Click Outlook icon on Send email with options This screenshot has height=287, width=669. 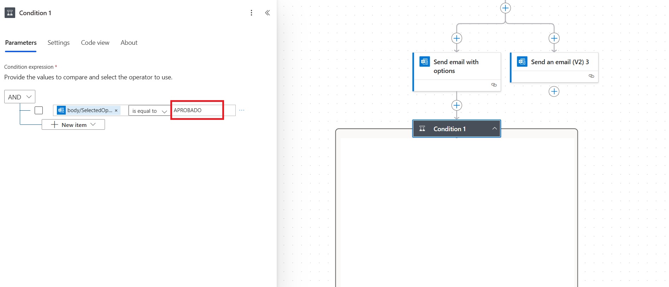coord(424,61)
